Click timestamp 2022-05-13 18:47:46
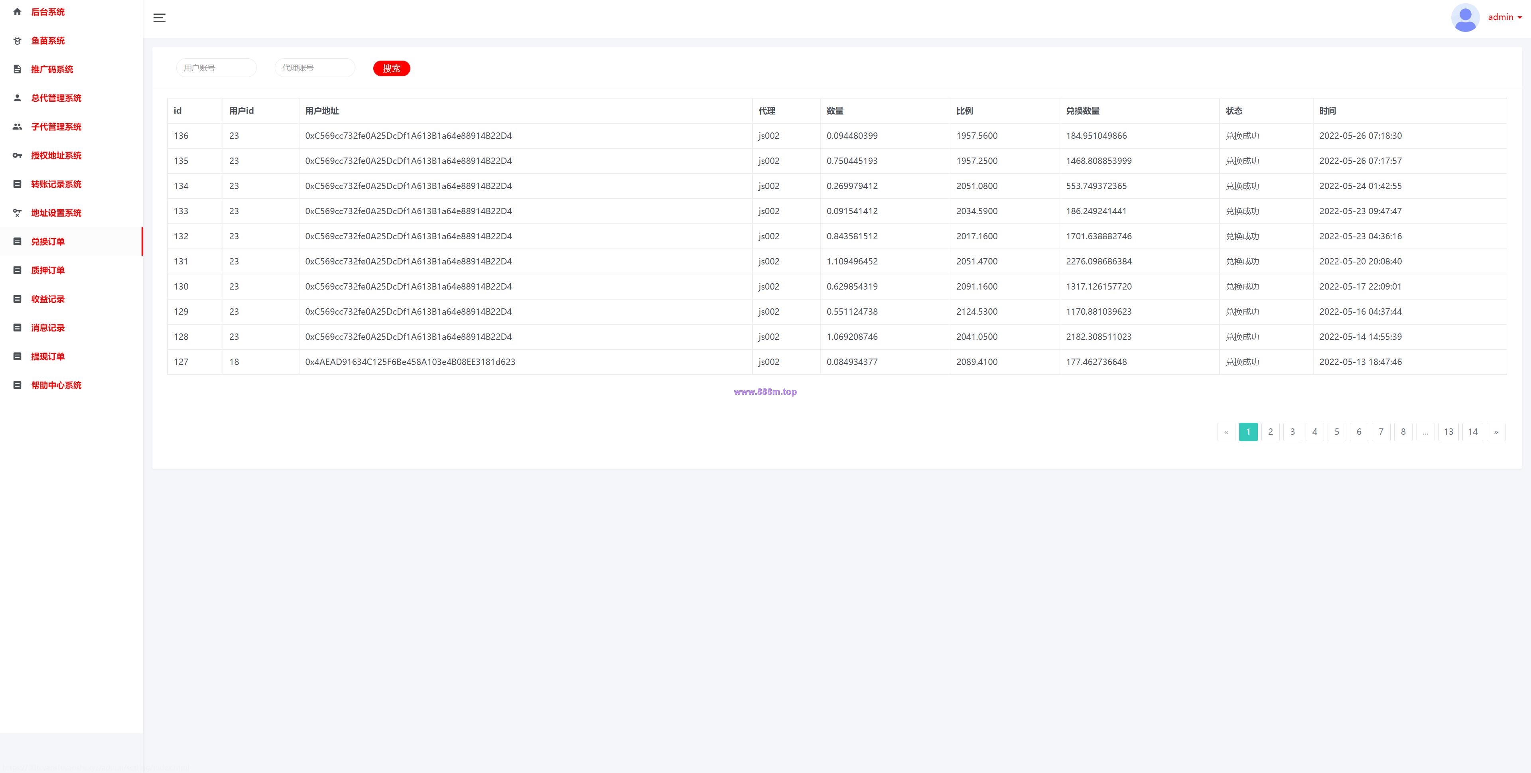This screenshot has width=1531, height=773. [1360, 361]
